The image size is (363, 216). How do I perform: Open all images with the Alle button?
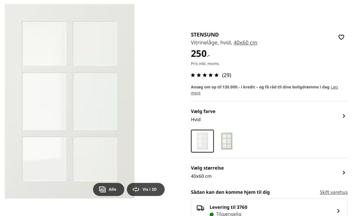coord(109,189)
